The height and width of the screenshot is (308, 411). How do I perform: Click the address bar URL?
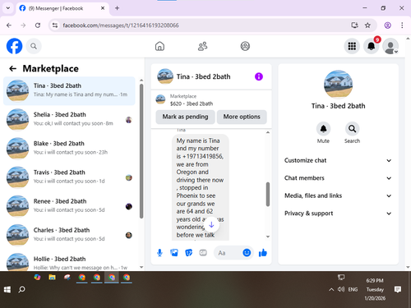pyautogui.click(x=121, y=25)
